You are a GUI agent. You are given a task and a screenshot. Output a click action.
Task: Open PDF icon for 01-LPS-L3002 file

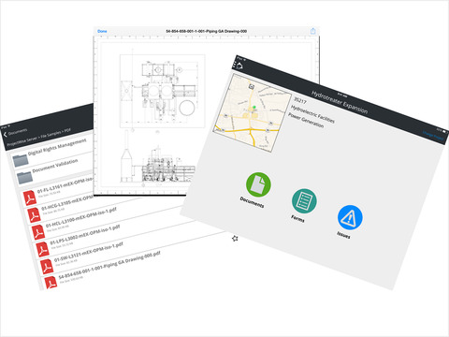coord(42,249)
